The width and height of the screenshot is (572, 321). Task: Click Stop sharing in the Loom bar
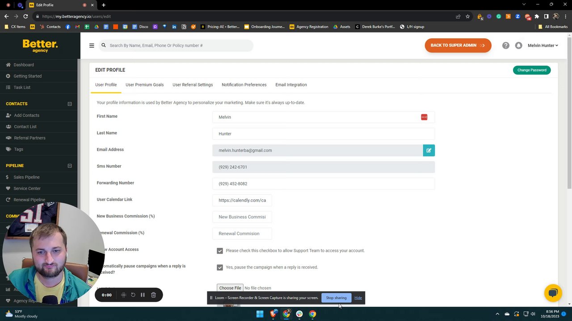[336, 298]
